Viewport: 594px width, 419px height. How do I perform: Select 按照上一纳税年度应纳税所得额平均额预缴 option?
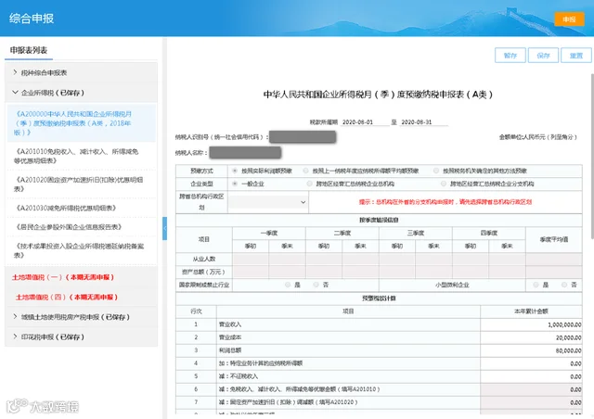pyautogui.click(x=305, y=171)
